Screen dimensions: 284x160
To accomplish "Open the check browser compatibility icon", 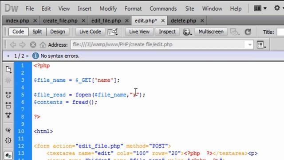I will [113, 32].
